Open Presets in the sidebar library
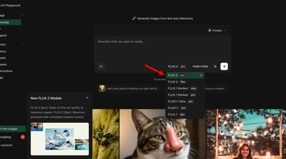 pyautogui.click(x=4, y=64)
